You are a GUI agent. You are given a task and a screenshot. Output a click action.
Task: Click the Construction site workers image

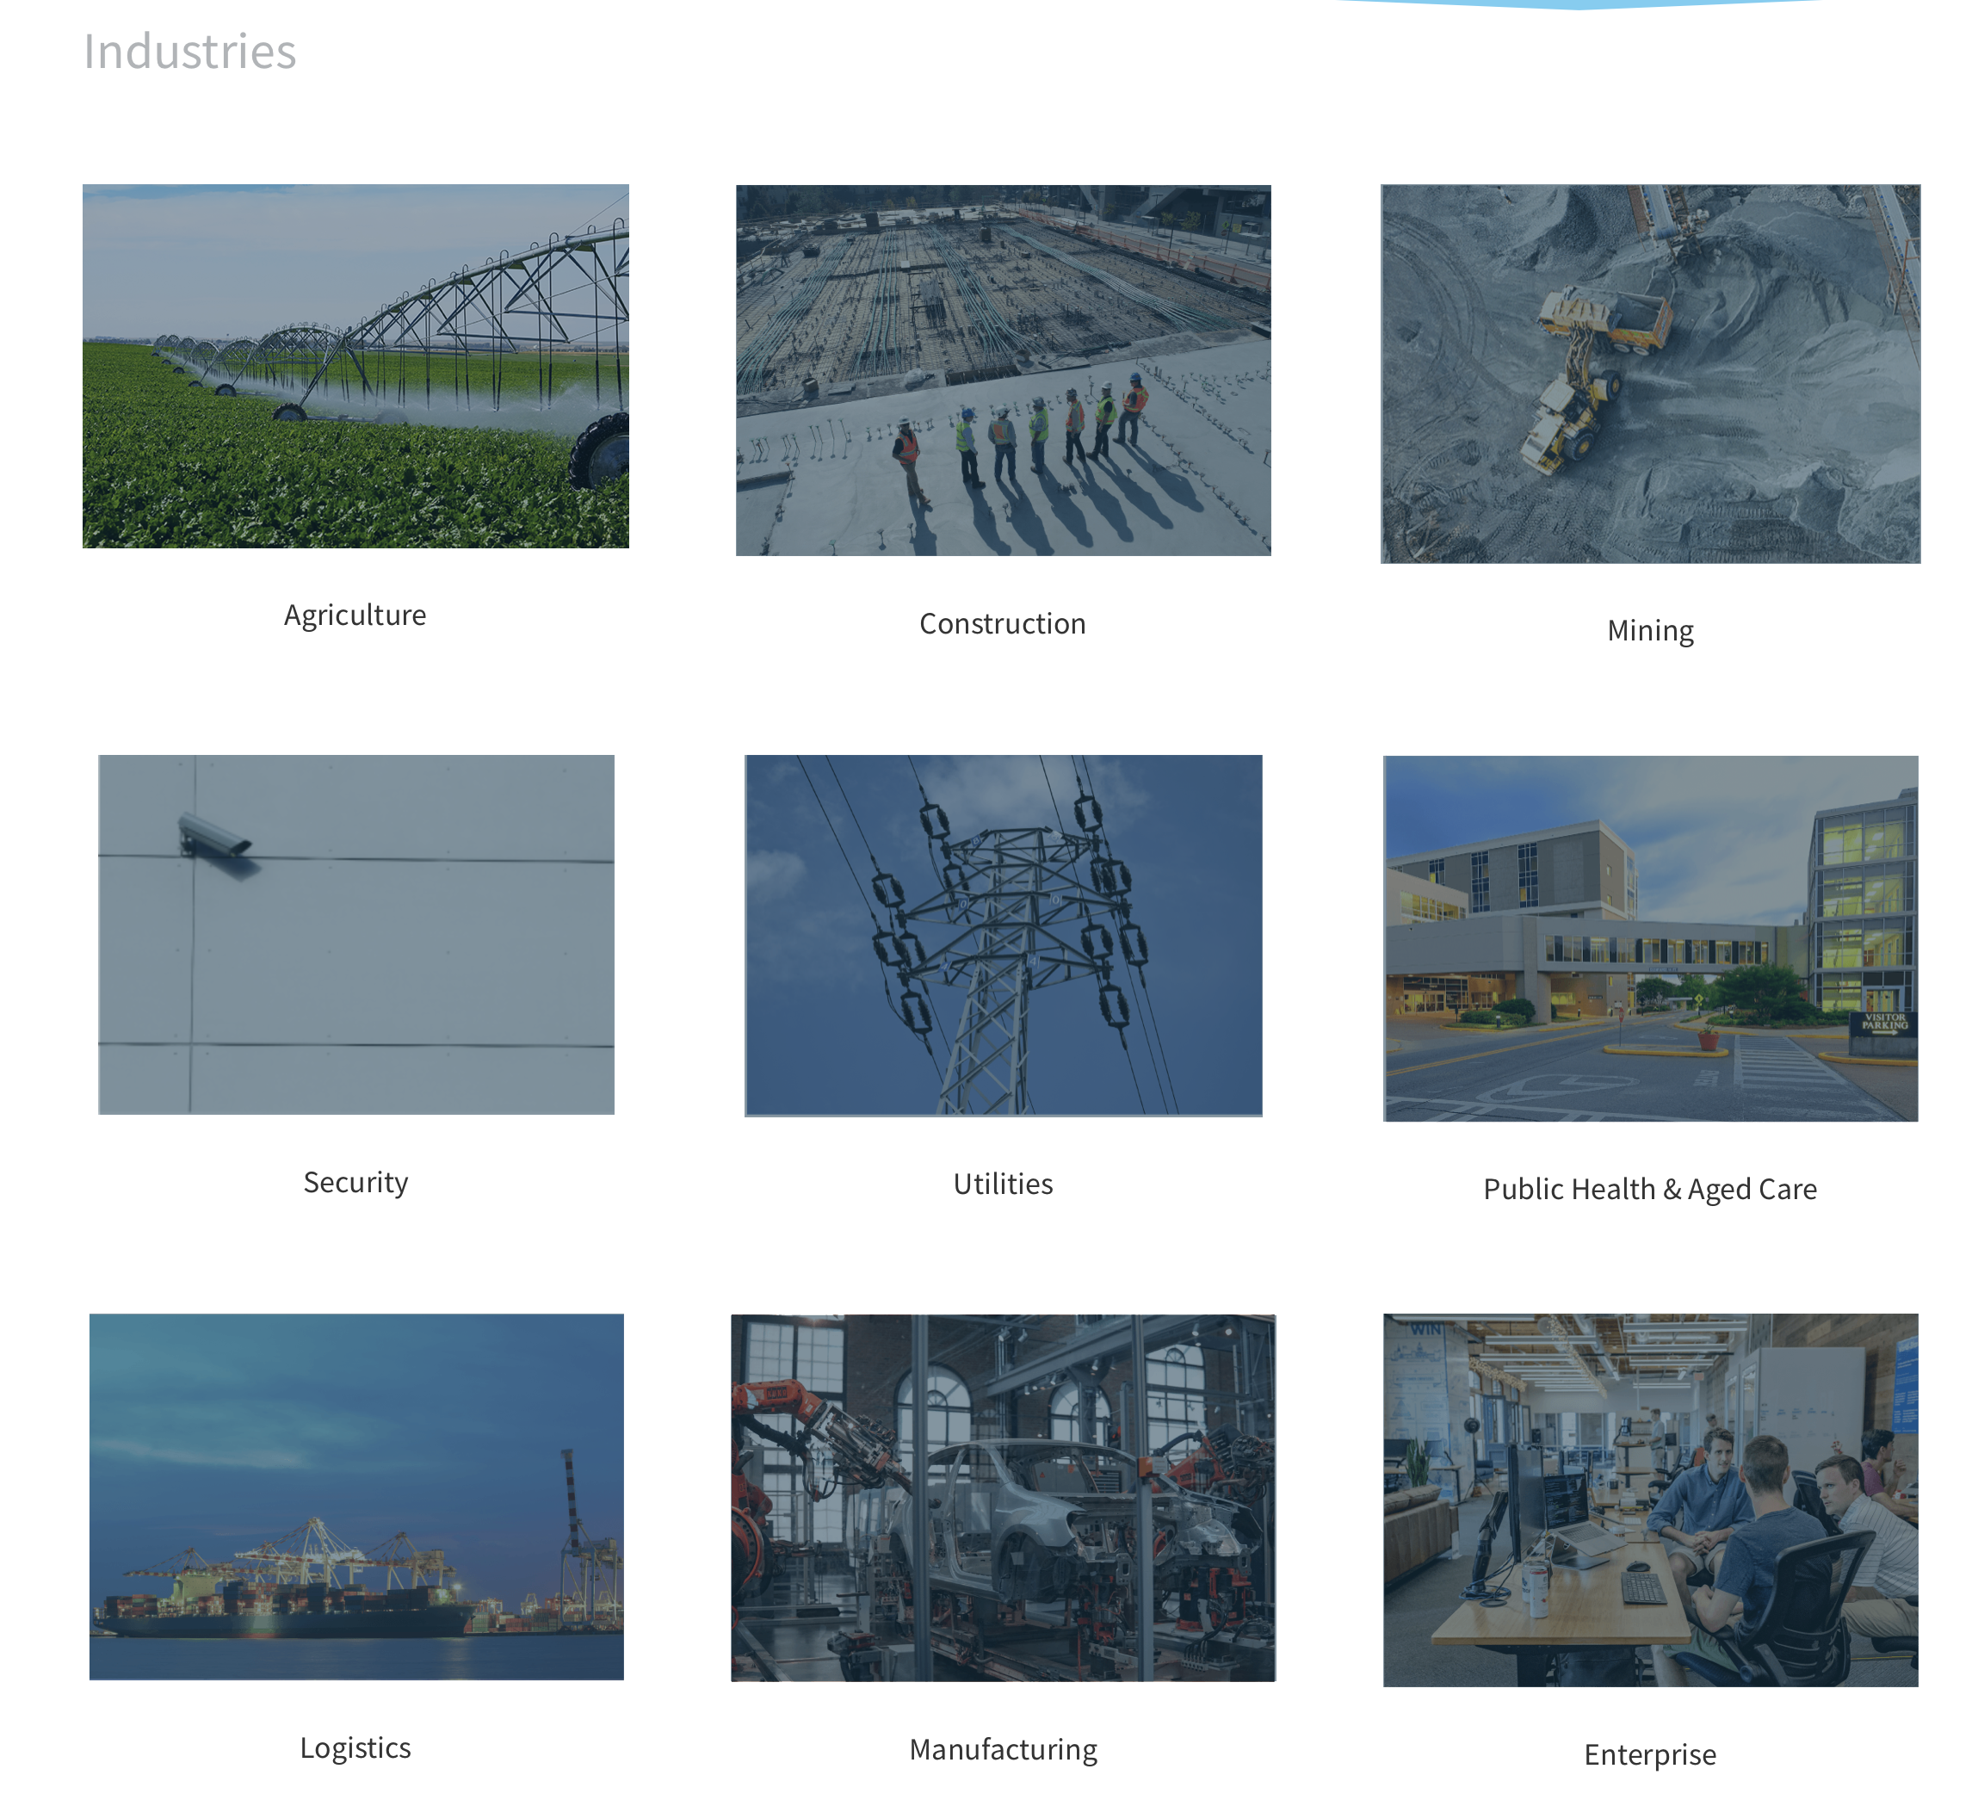point(1003,370)
